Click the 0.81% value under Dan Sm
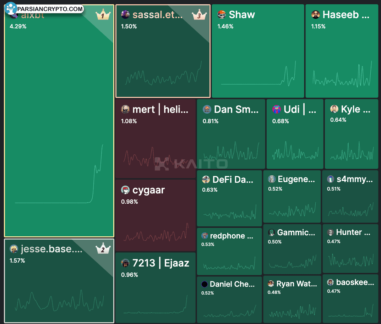This screenshot has width=381, height=324. click(x=211, y=121)
